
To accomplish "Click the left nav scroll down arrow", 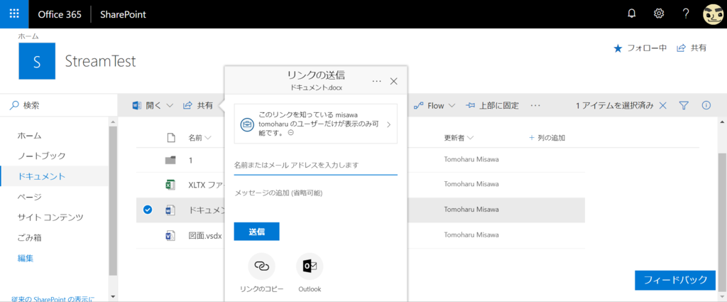I will point(113,296).
